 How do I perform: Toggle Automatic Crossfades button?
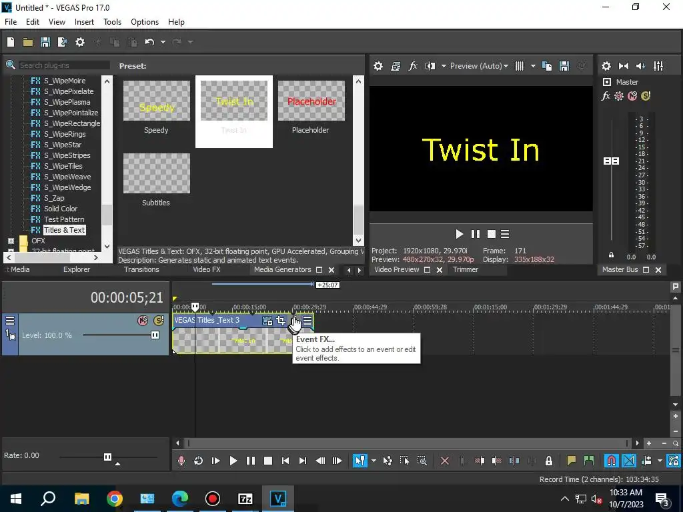tap(629, 461)
